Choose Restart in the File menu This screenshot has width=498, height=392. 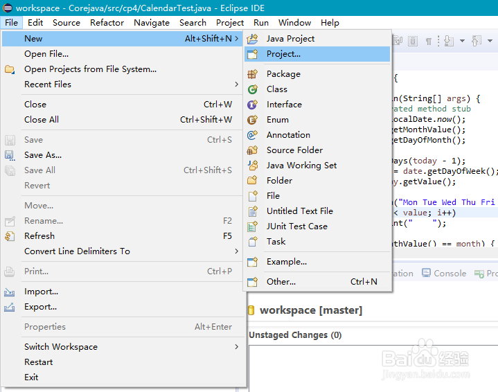click(x=122, y=362)
